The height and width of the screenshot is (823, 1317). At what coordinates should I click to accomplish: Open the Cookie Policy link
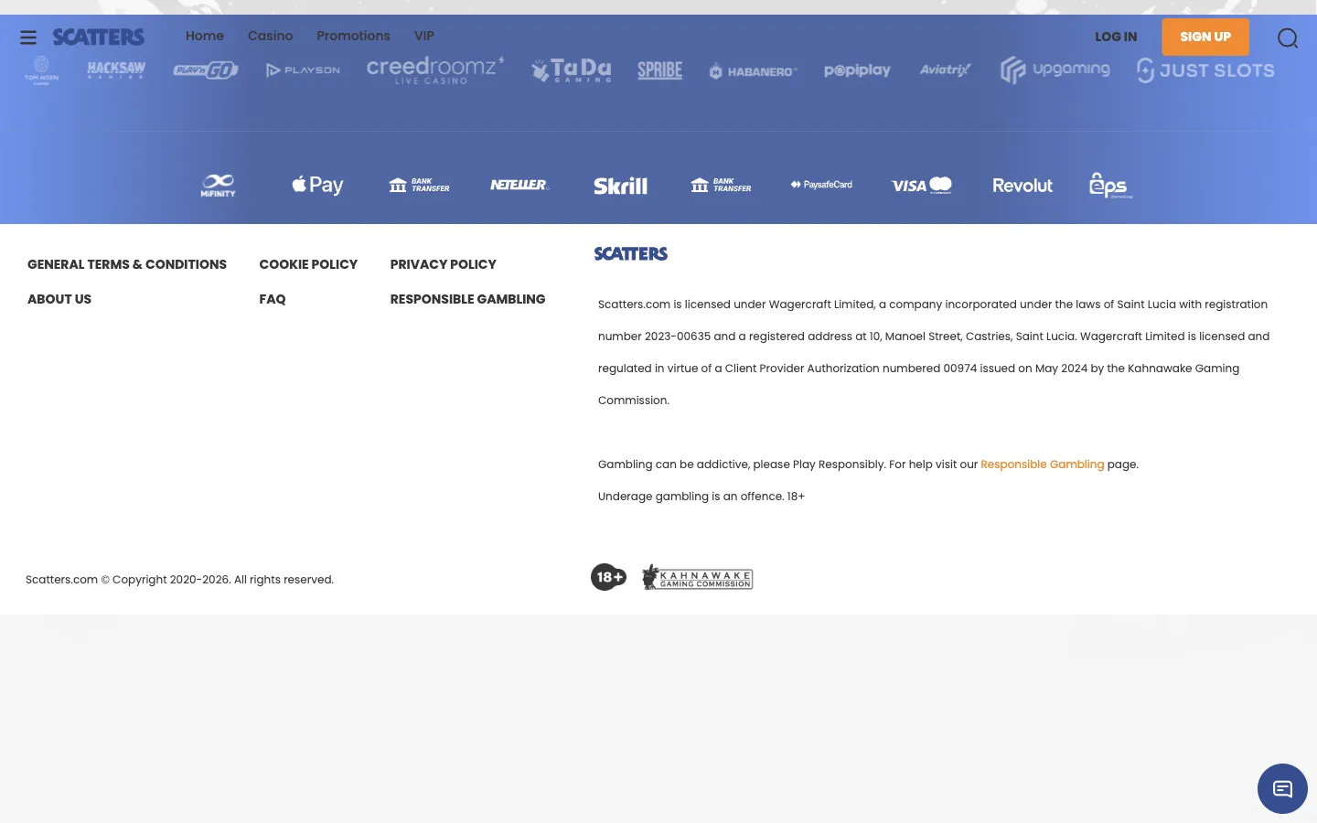[308, 264]
